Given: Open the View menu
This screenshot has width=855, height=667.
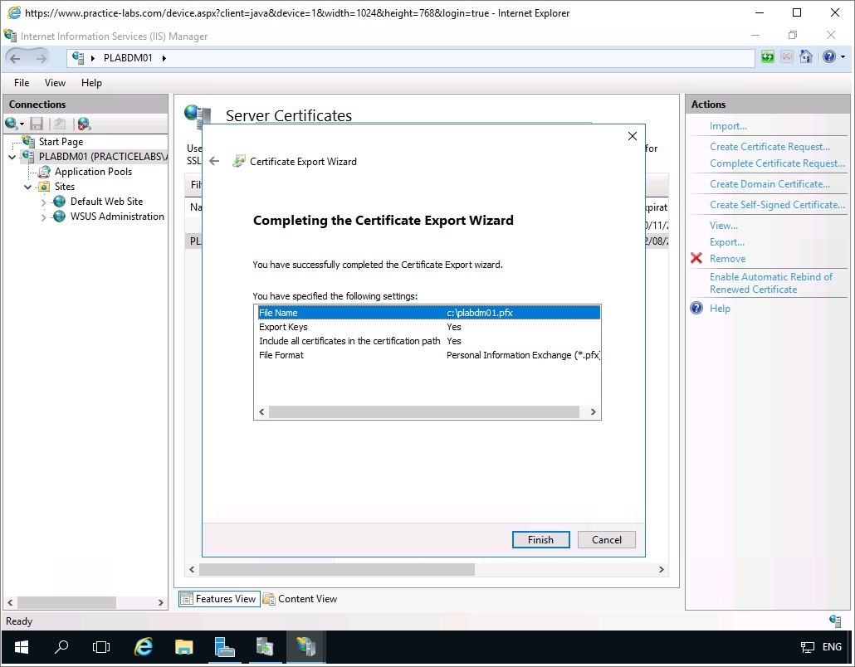Looking at the screenshot, I should click(x=55, y=83).
